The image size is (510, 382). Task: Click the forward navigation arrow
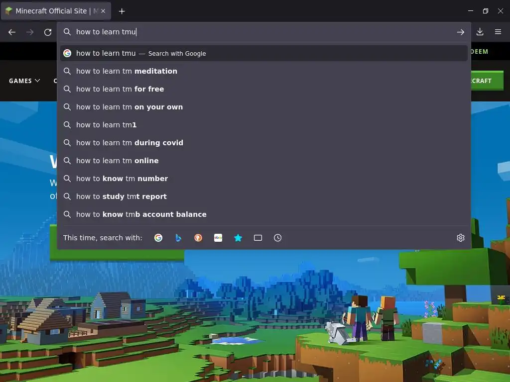[30, 32]
